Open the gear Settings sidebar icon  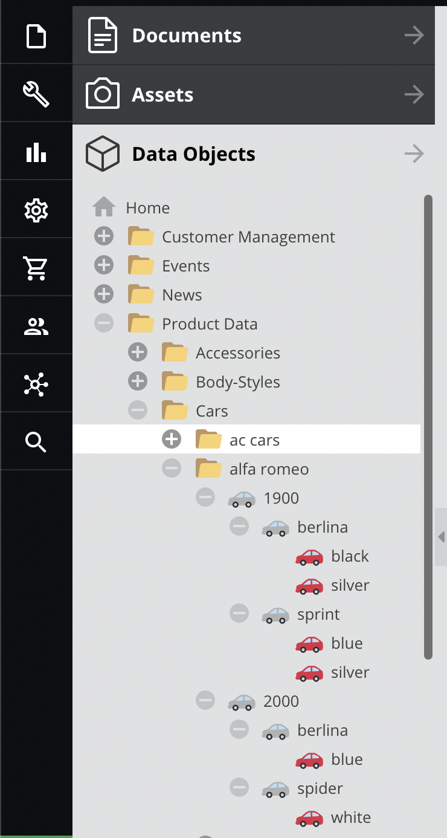coord(36,210)
